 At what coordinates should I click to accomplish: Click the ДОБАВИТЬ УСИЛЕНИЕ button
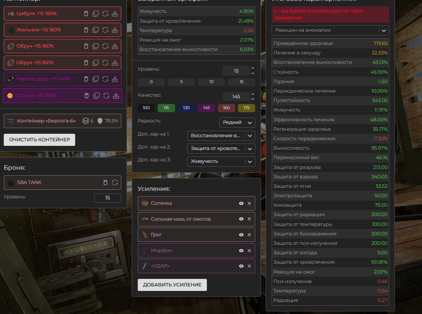click(172, 285)
